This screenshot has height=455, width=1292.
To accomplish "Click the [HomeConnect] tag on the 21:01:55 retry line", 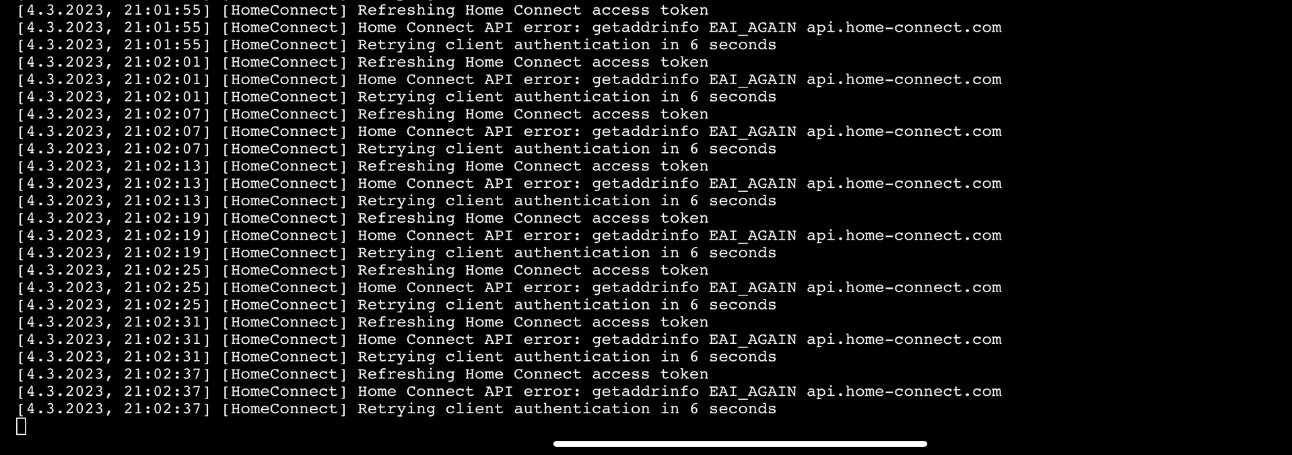I will [x=284, y=45].
